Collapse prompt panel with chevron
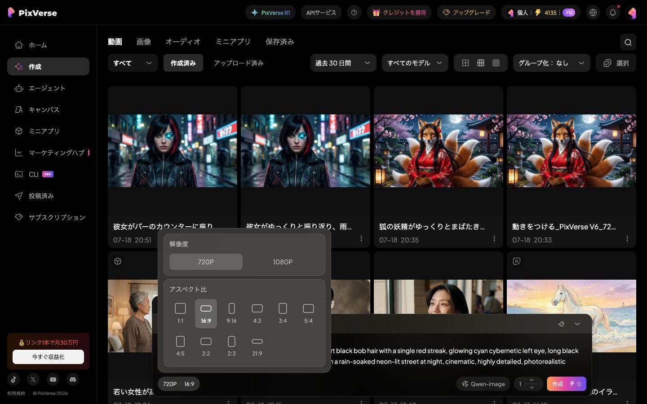This screenshot has height=404, width=647. (x=577, y=324)
